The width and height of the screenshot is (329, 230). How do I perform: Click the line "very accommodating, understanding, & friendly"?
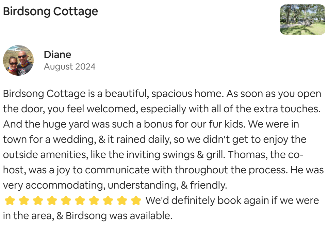coord(115,185)
